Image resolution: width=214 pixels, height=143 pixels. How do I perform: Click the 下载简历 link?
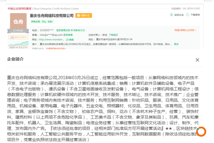tap(113, 35)
